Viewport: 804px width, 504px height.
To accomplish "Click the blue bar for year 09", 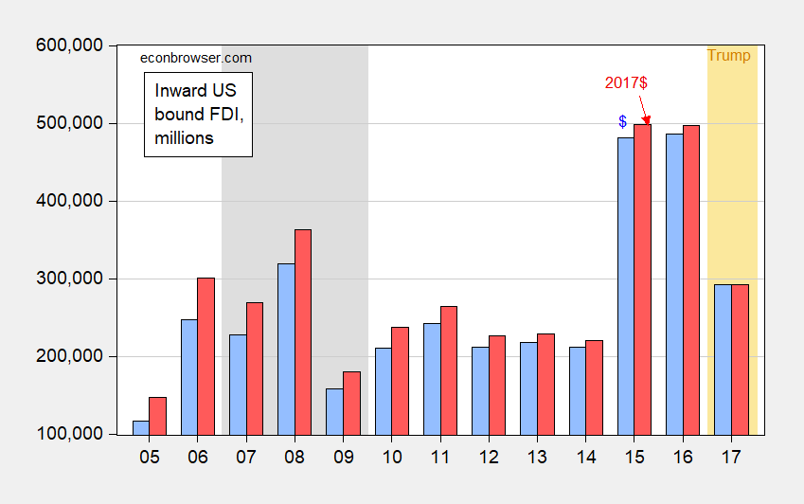I will 335,412.
